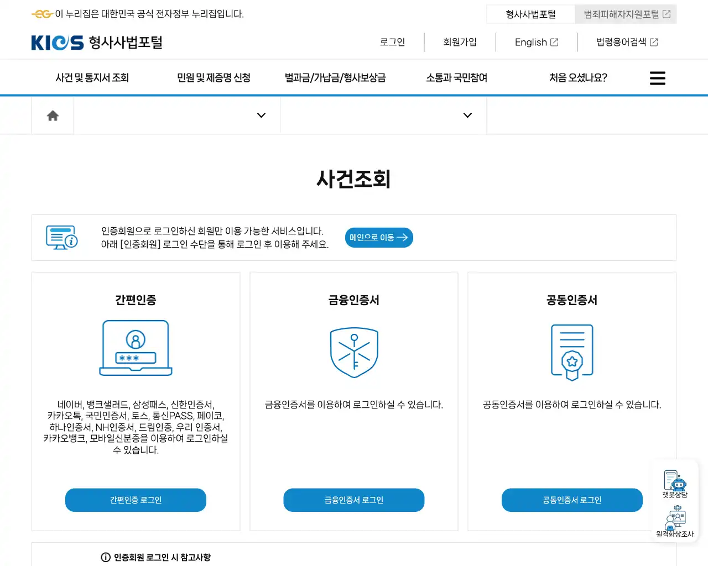The image size is (708, 566).
Task: Click the 로그인 link
Action: 393,42
